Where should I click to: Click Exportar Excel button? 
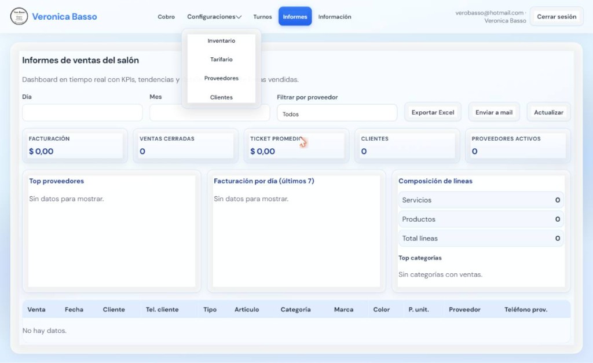coord(433,112)
